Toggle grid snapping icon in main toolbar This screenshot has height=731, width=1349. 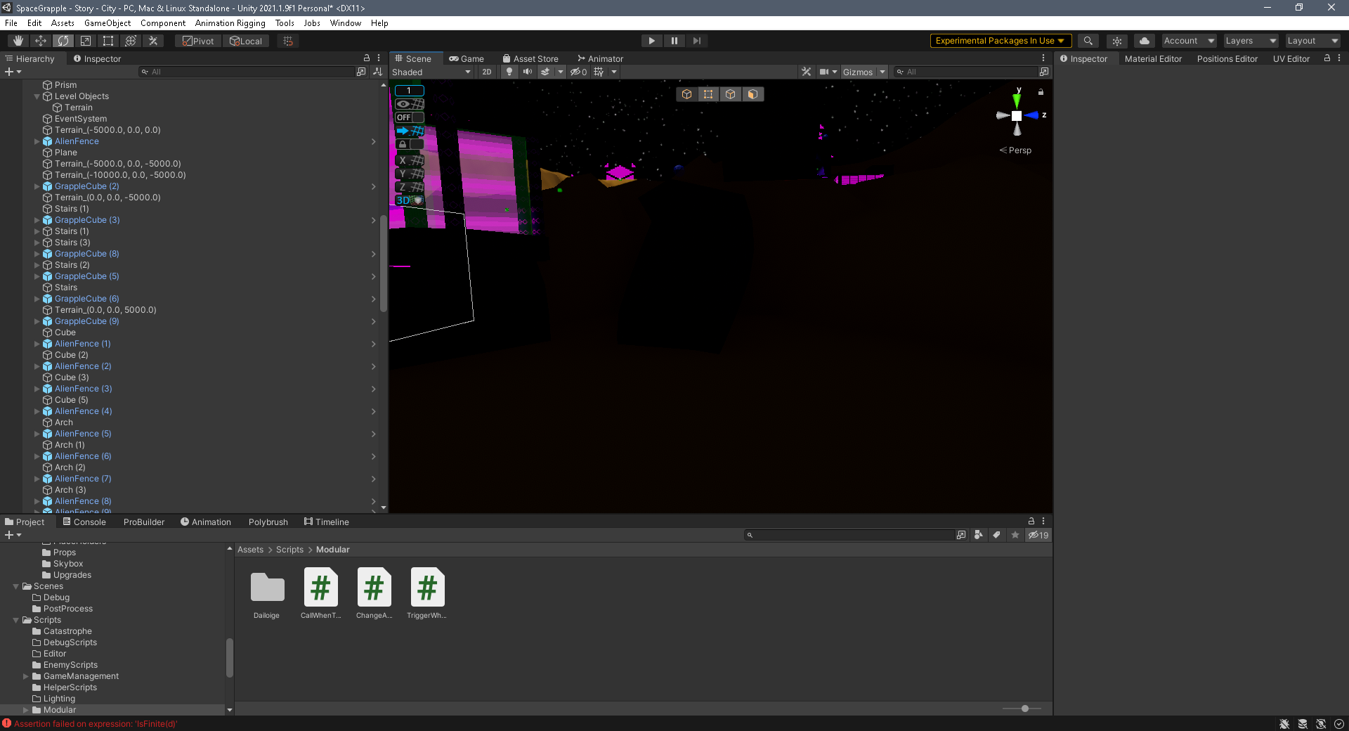pyautogui.click(x=288, y=41)
